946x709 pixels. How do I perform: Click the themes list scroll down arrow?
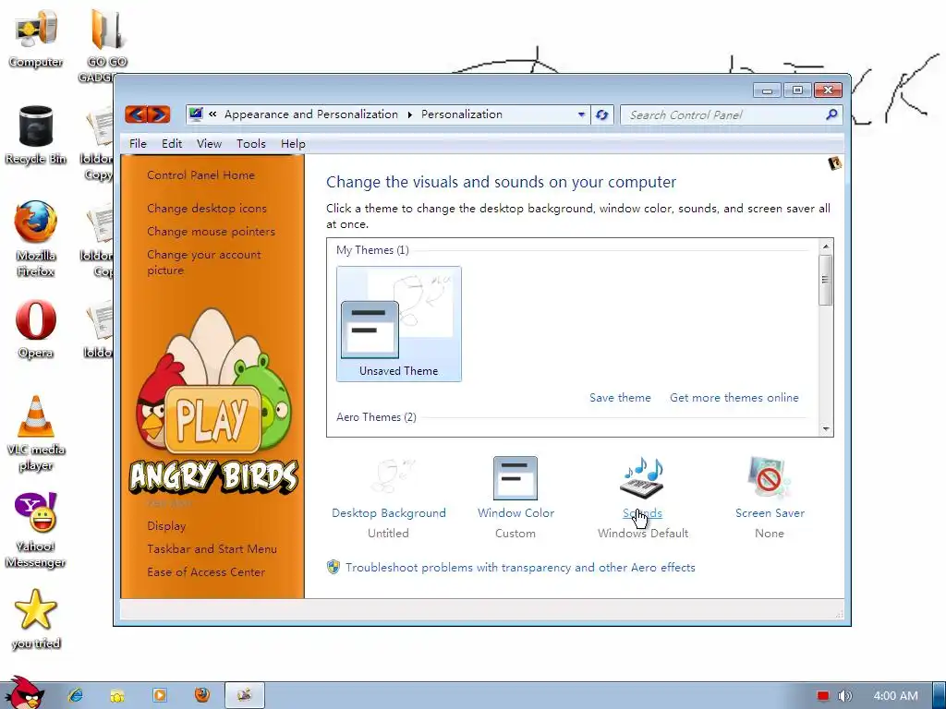[x=826, y=429]
